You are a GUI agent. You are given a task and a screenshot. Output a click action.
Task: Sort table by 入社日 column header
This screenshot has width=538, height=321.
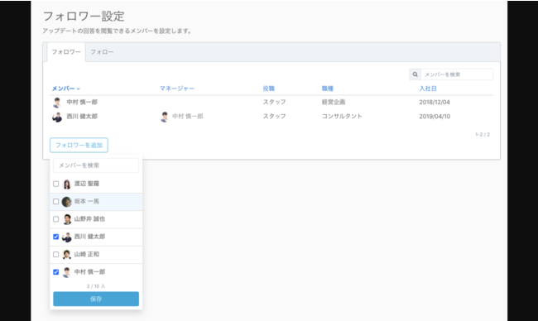click(x=428, y=89)
